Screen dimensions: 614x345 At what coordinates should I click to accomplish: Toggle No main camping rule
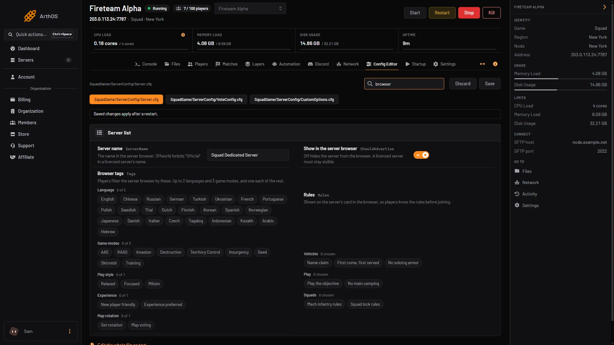point(363,284)
